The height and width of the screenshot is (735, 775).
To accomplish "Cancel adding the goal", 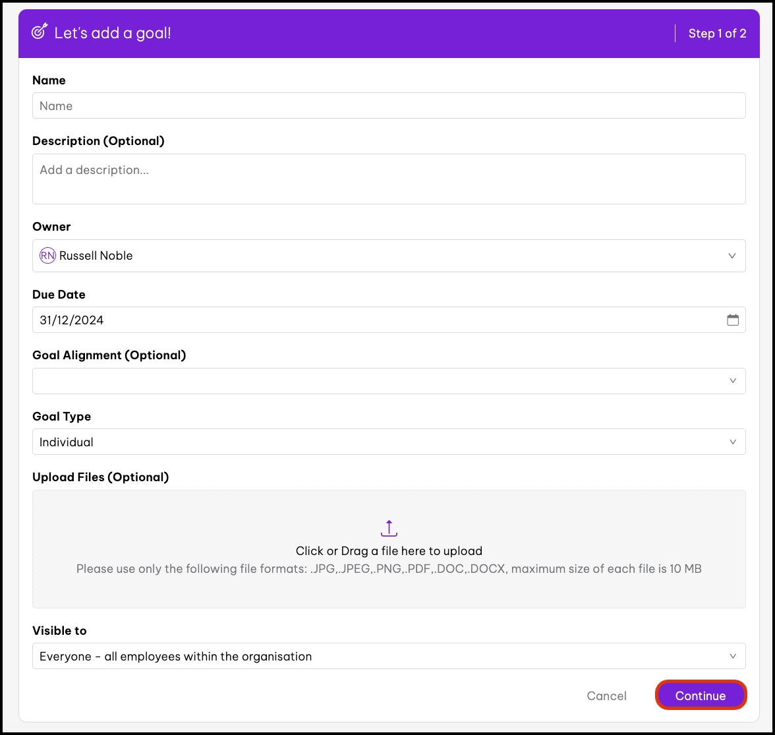I will (606, 695).
